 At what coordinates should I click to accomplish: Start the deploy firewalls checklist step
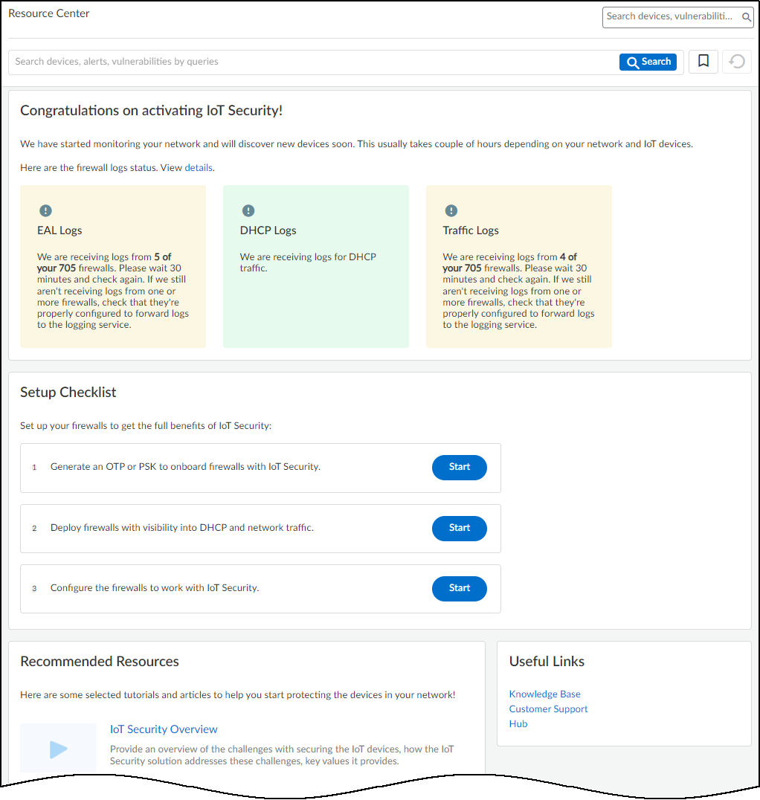tap(459, 528)
